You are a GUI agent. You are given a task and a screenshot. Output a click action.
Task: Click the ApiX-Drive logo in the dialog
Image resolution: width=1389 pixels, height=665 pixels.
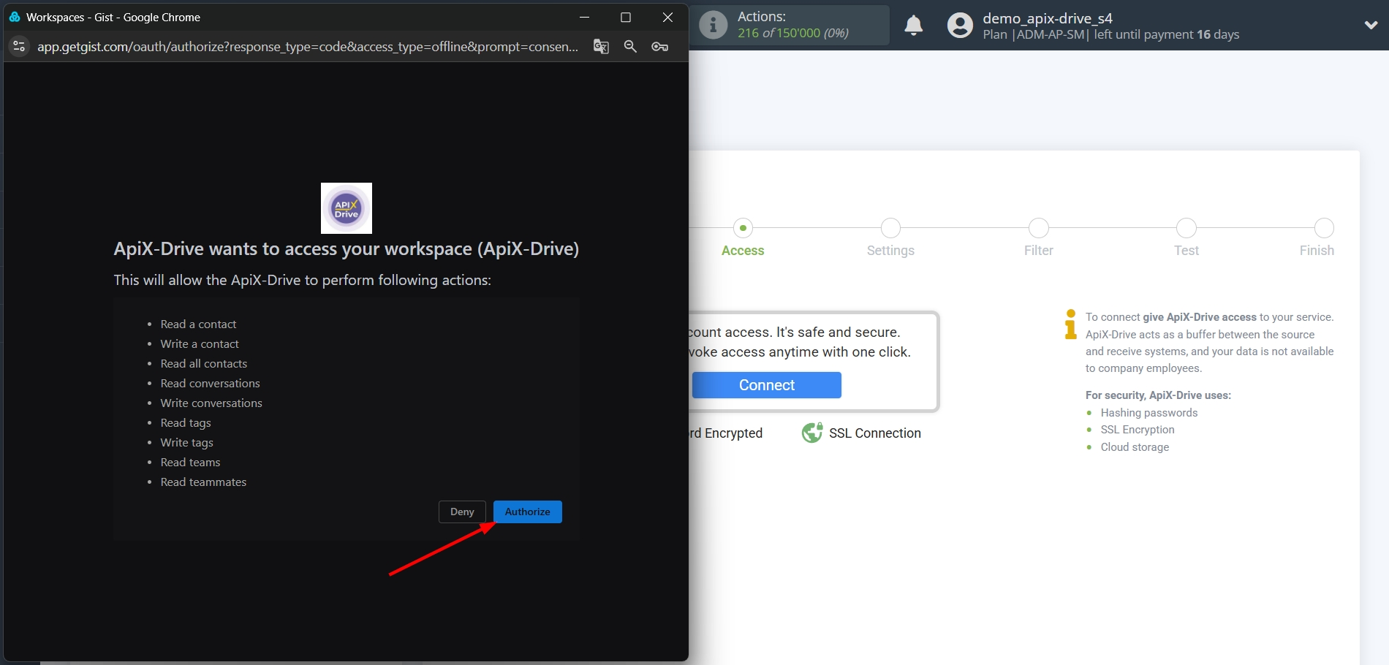(346, 208)
